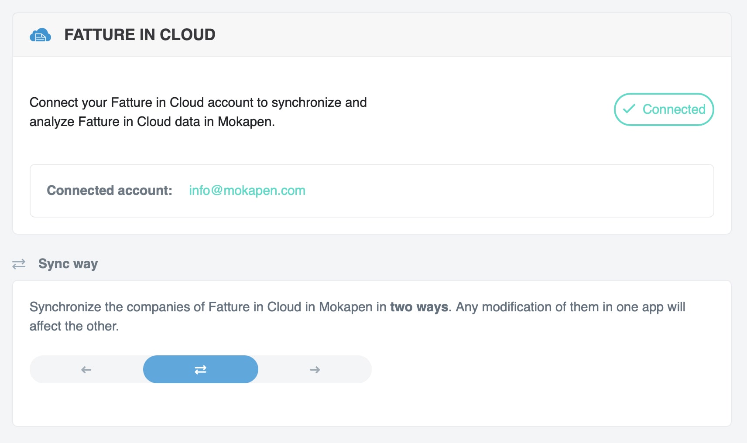Click the Fatture in Cloud logo icon
Screen dimensions: 747x443
40,35
